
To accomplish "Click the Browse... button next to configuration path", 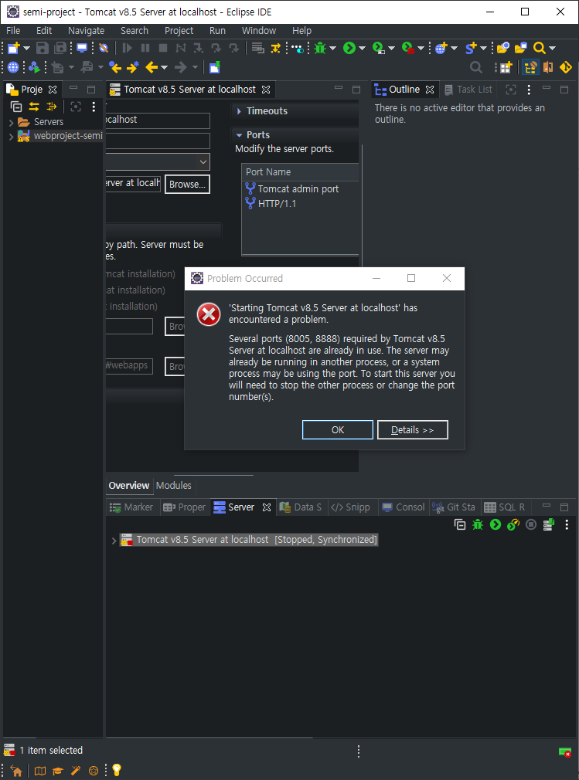I will click(187, 184).
